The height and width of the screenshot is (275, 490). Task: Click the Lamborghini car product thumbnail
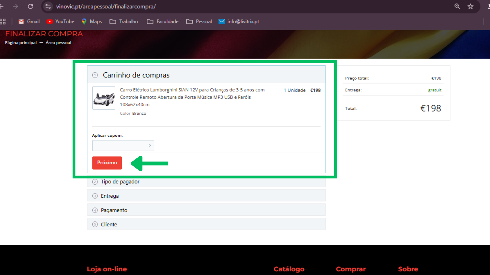coord(104,98)
